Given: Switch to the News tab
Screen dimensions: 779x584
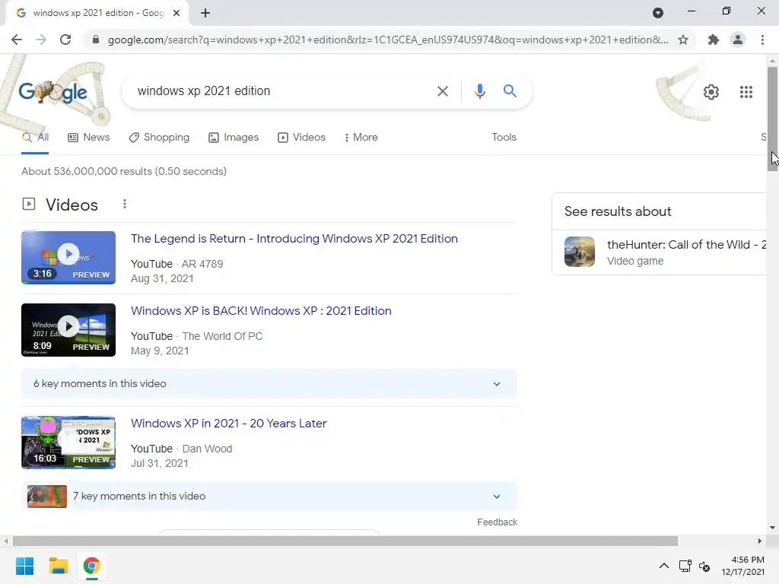Looking at the screenshot, I should (x=89, y=138).
